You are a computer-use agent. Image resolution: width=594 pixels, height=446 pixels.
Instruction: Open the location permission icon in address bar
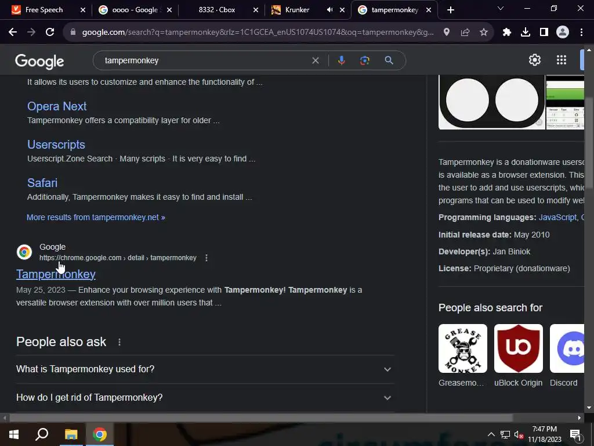pyautogui.click(x=447, y=33)
